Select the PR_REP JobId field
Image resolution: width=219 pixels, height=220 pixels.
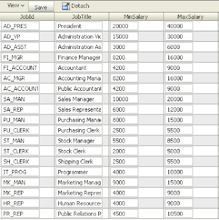click(x=20, y=214)
